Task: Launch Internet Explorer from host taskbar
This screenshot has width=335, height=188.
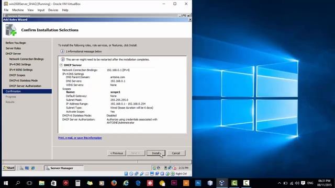Action: point(126,183)
